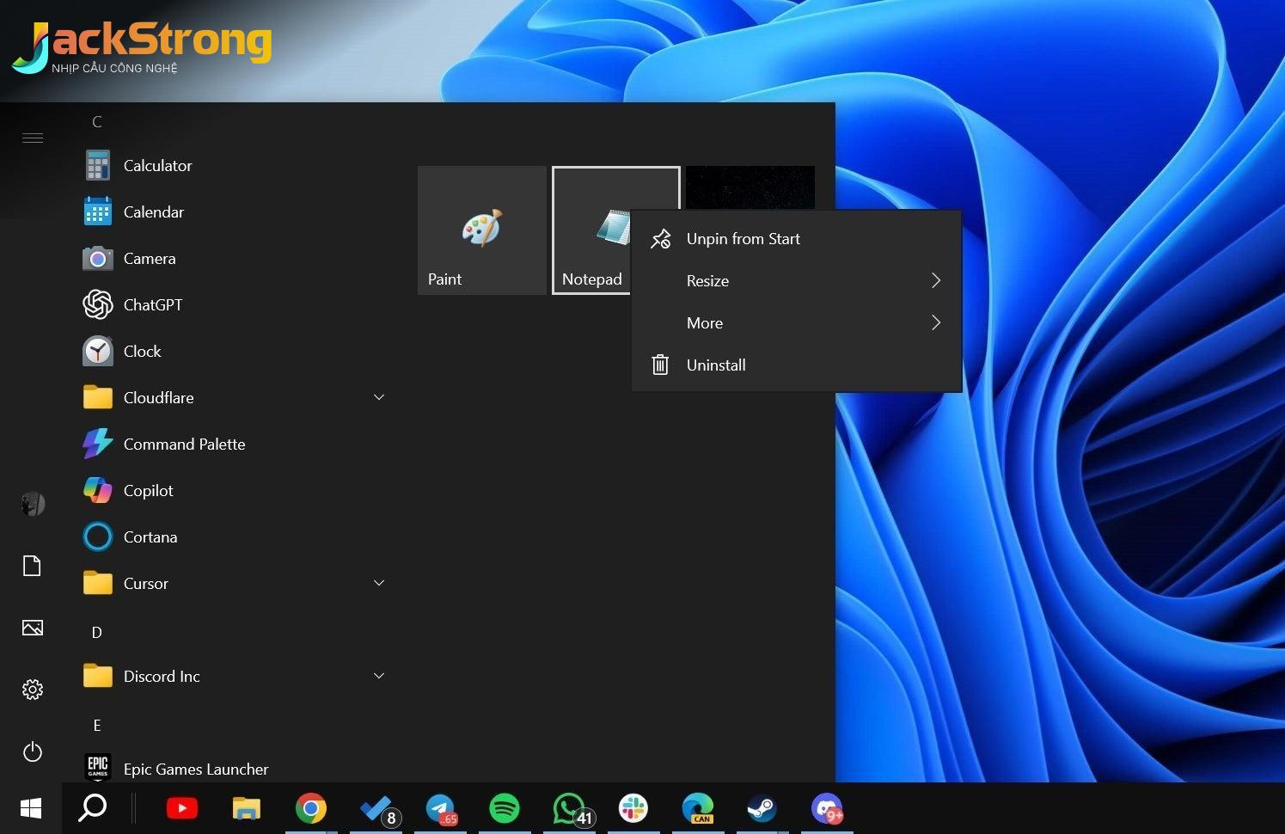Open Slack from the taskbar
This screenshot has width=1285, height=834.
[633, 808]
